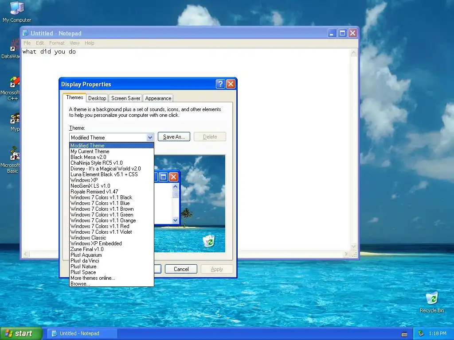Pick Windows 7 Colors v1.1 Black
Viewport: 454px width, 340px height.
(x=111, y=197)
